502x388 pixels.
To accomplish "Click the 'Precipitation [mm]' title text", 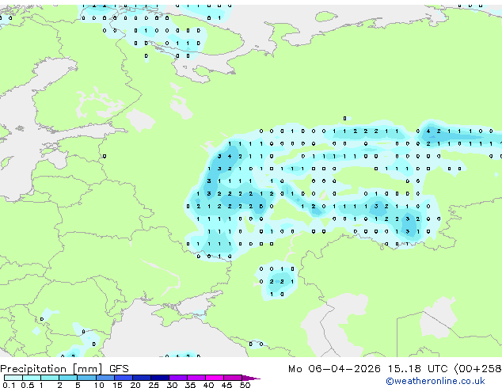I will point(51,369).
